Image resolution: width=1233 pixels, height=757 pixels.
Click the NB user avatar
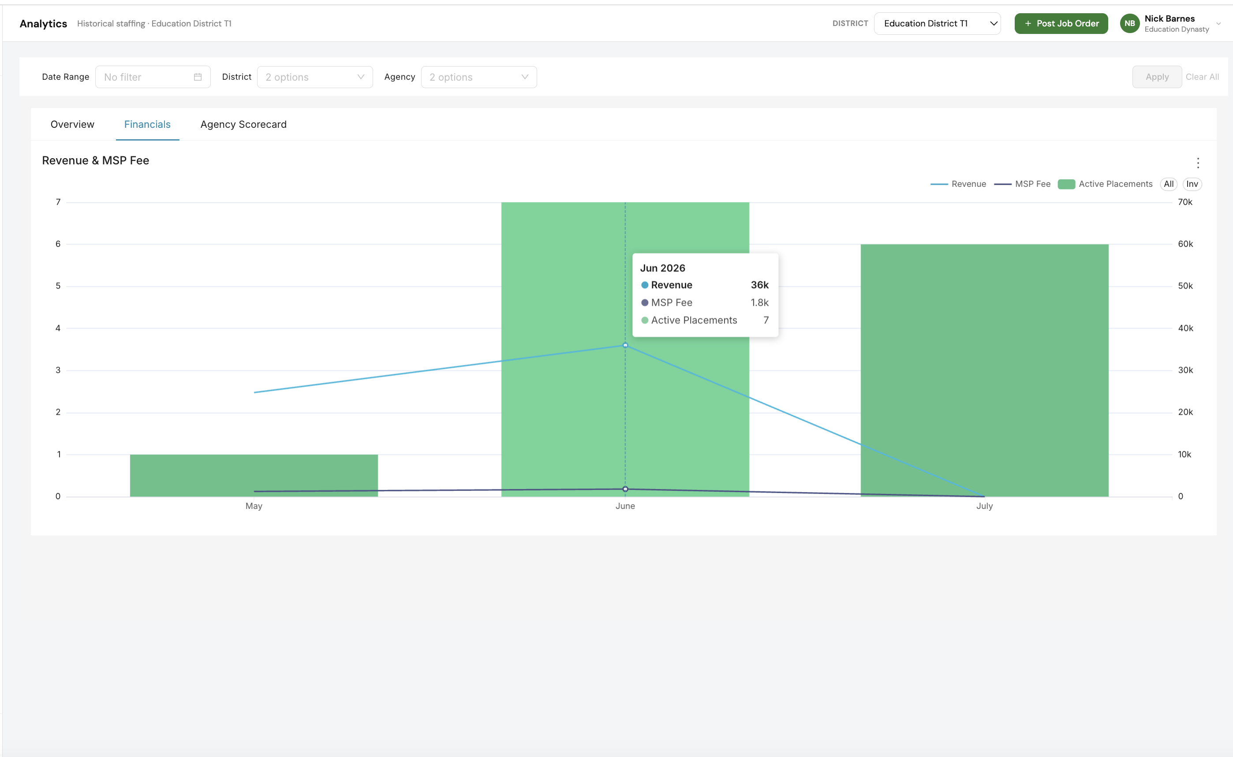pos(1129,23)
